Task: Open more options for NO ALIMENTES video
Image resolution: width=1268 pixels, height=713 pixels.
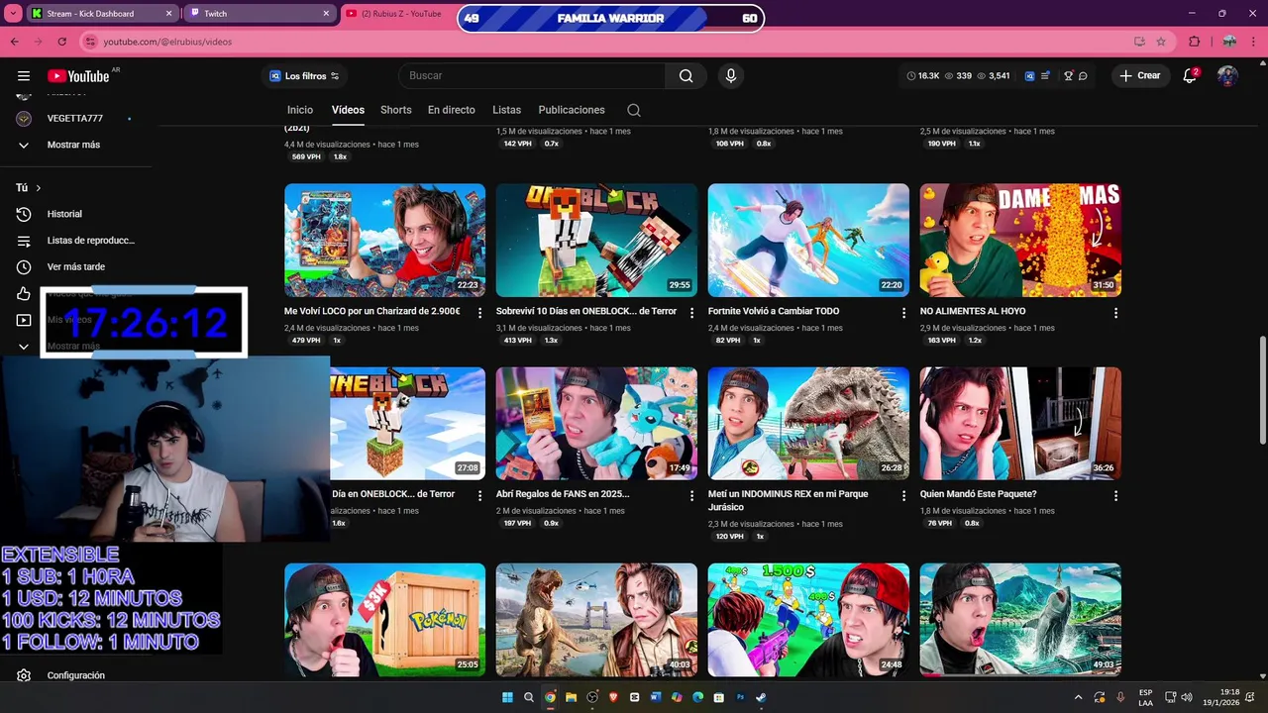Action: [1115, 313]
